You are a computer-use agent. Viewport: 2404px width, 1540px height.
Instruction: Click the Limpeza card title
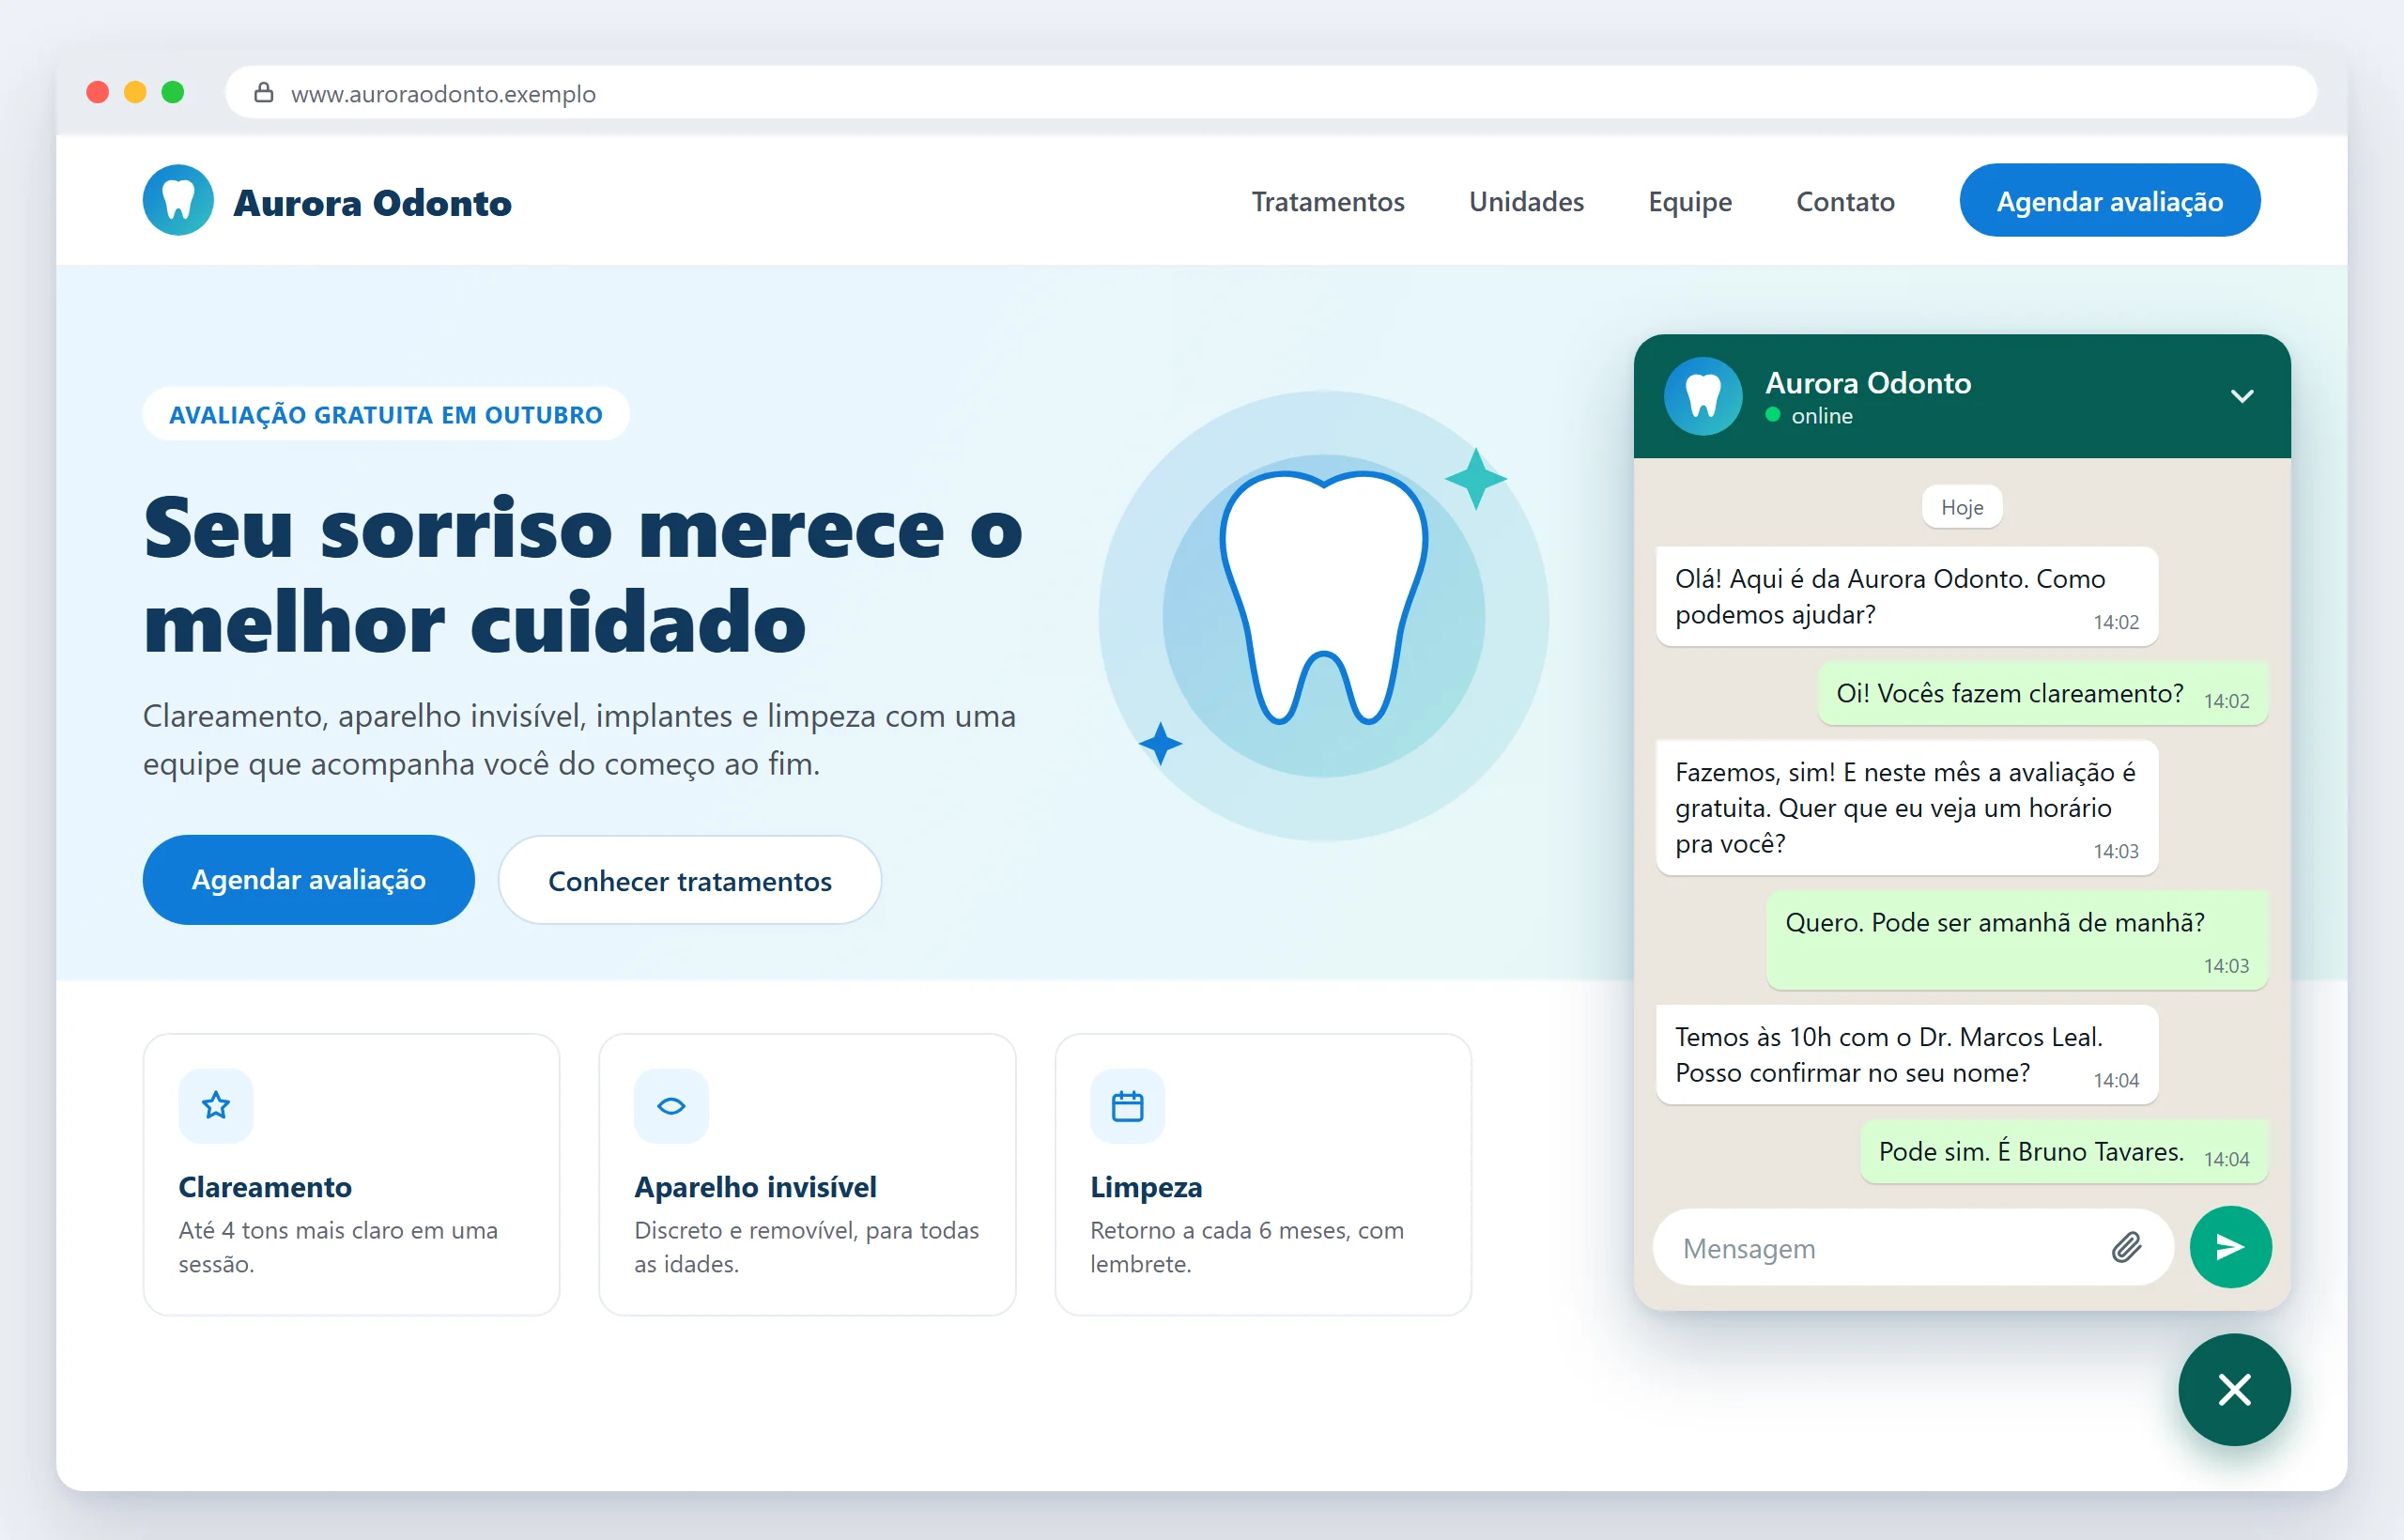[1146, 1187]
